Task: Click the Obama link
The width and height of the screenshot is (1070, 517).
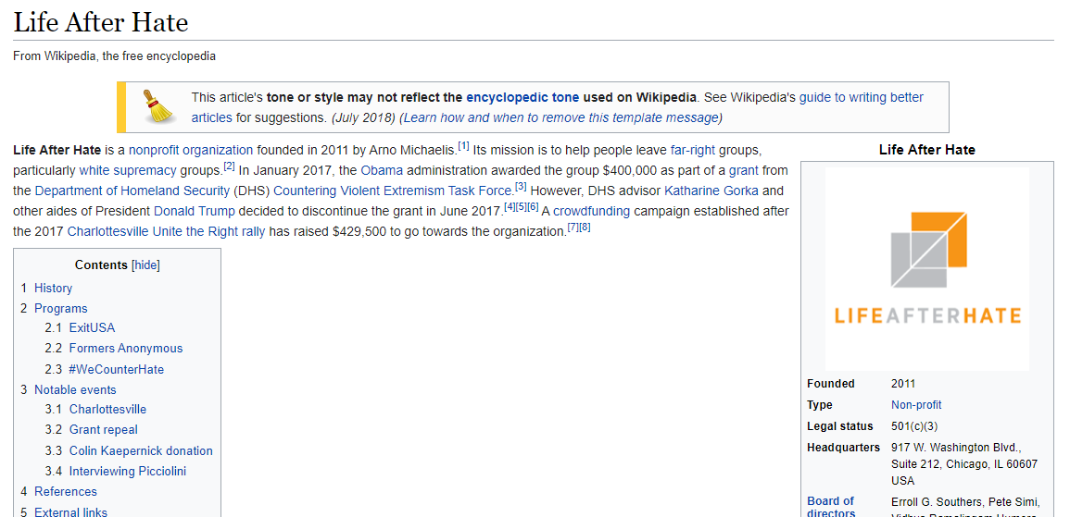Action: coord(382,169)
